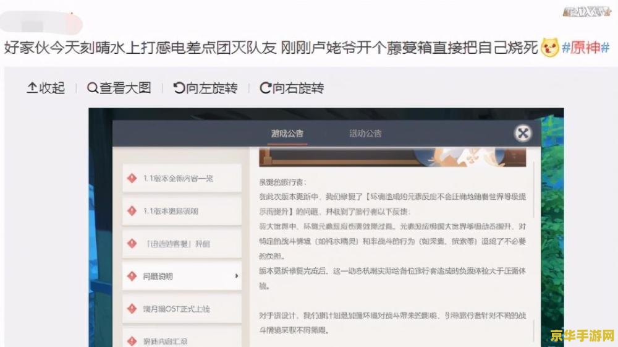Rotate the image with 向左旋转
The image size is (618, 347).
click(205, 88)
